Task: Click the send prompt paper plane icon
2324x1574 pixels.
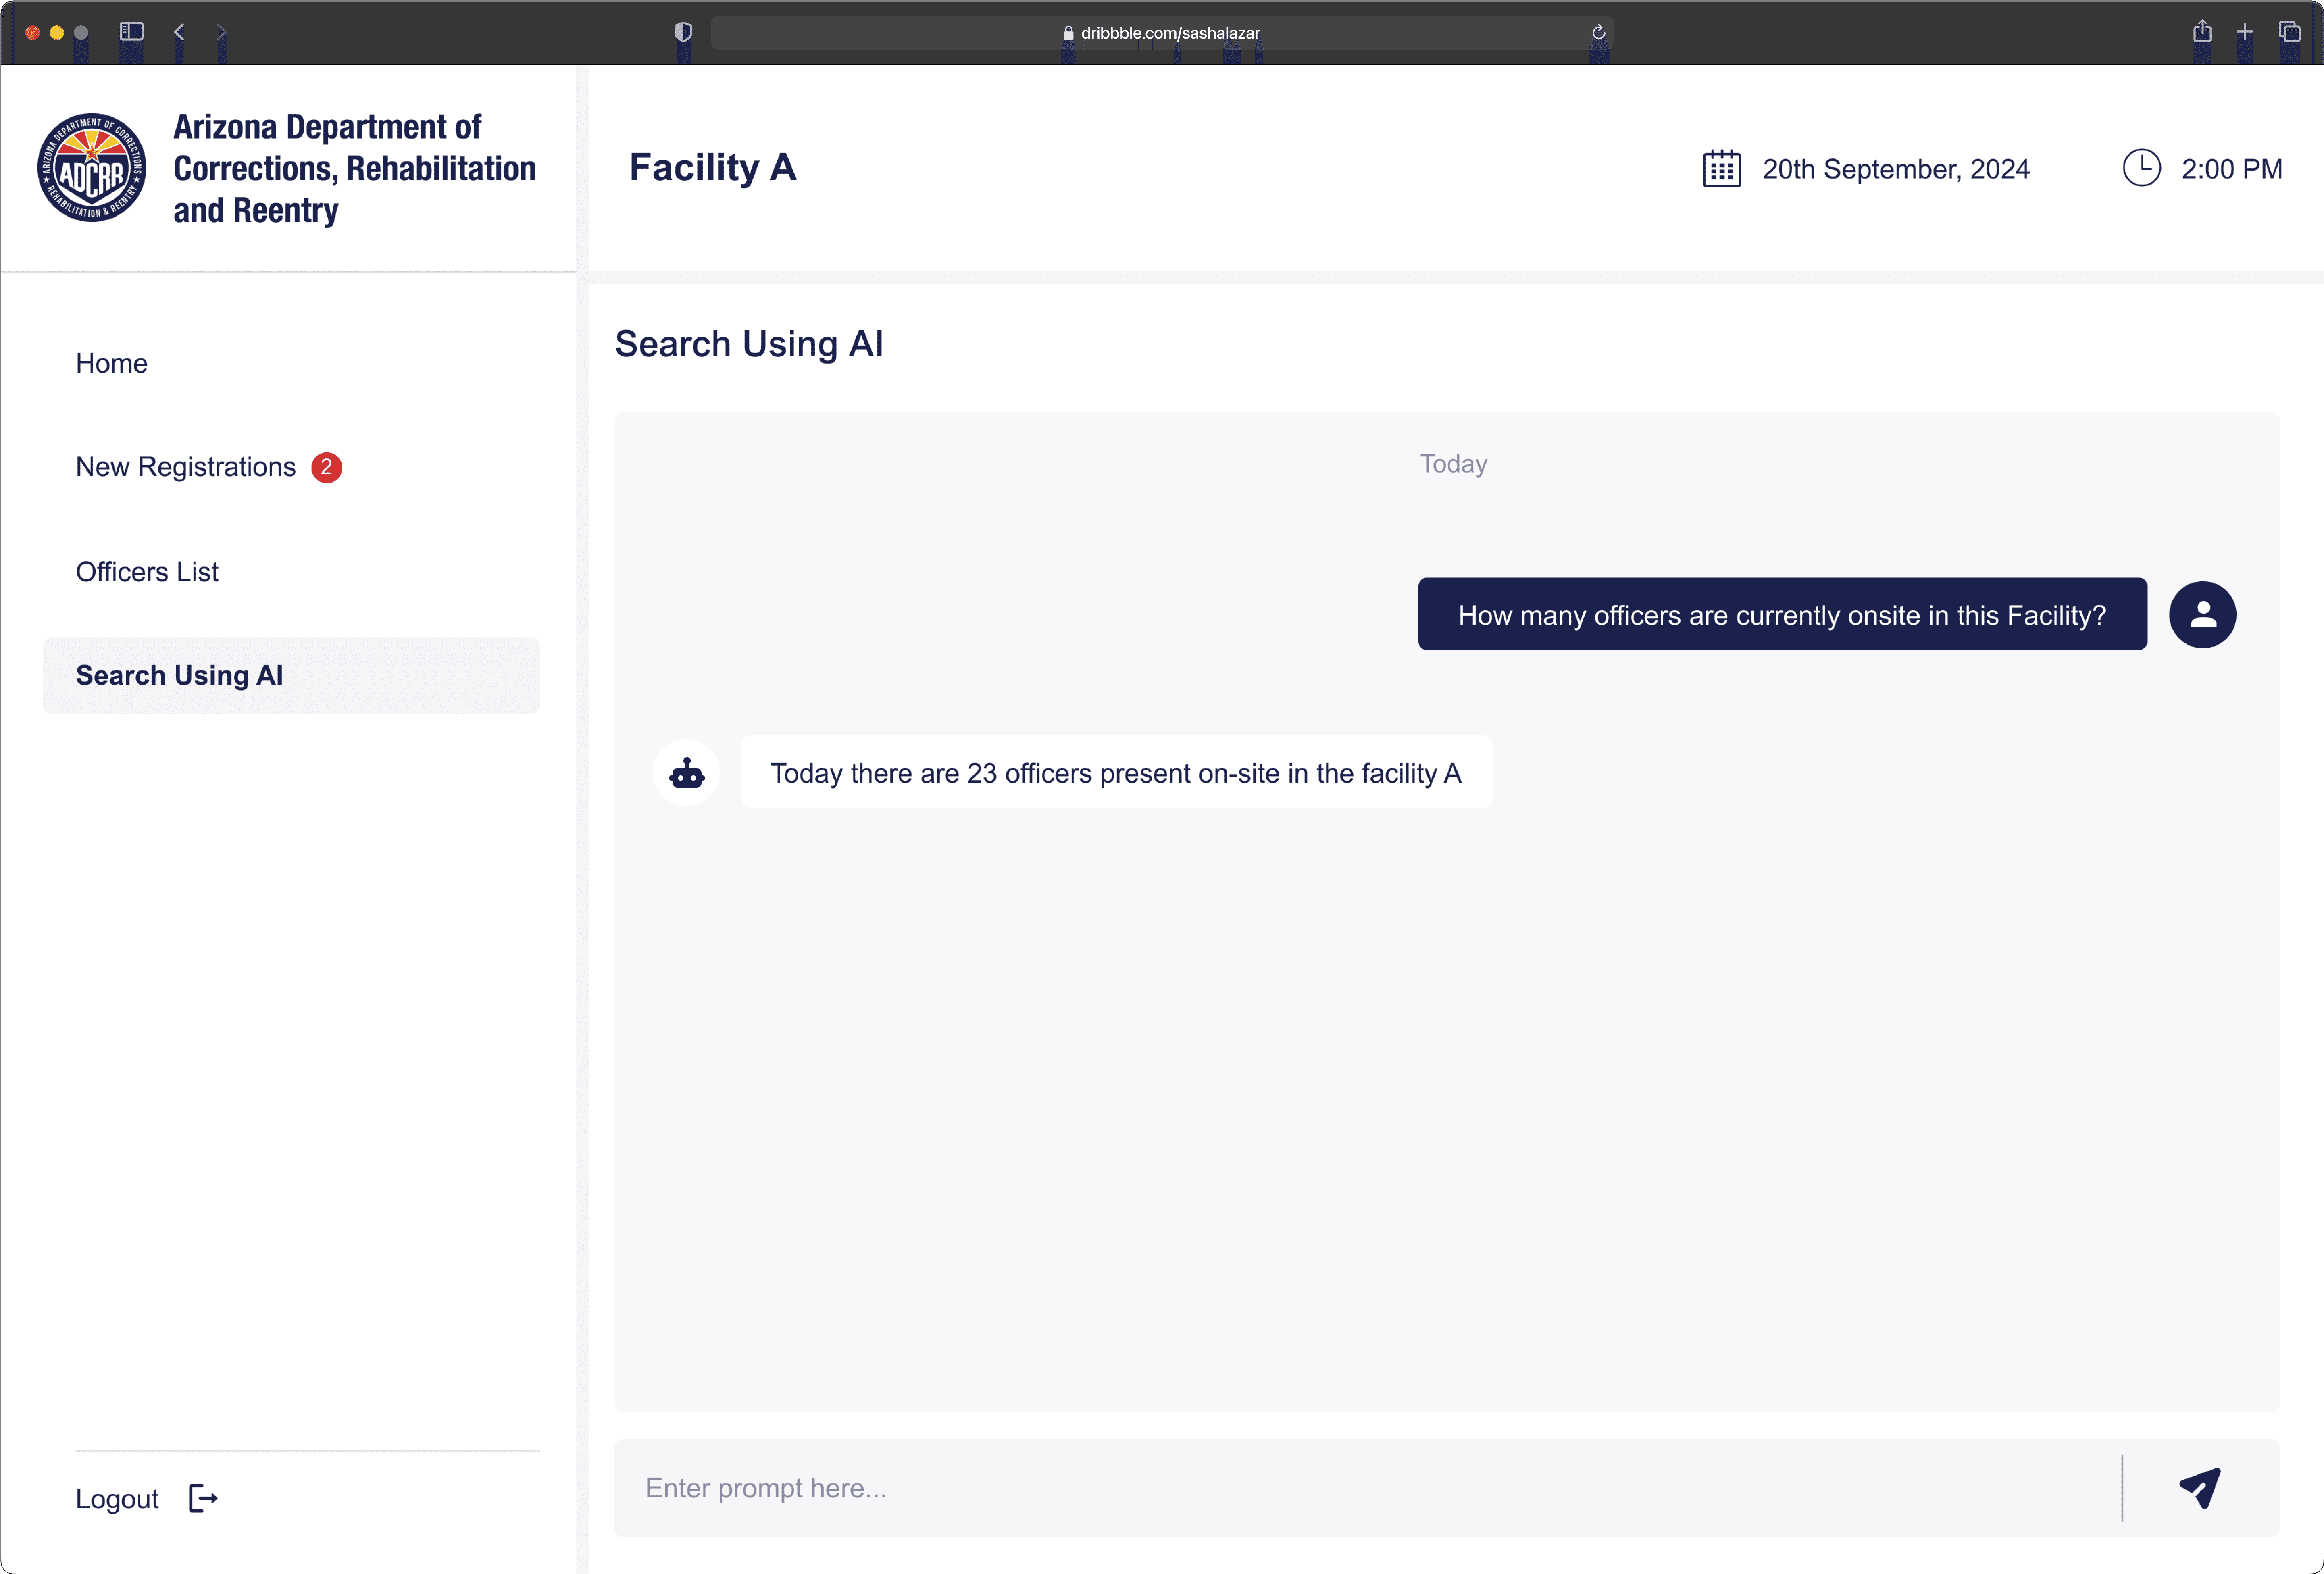Action: click(2199, 1488)
